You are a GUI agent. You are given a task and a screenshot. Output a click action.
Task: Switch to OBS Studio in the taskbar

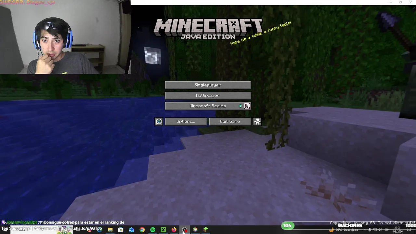tap(185, 230)
